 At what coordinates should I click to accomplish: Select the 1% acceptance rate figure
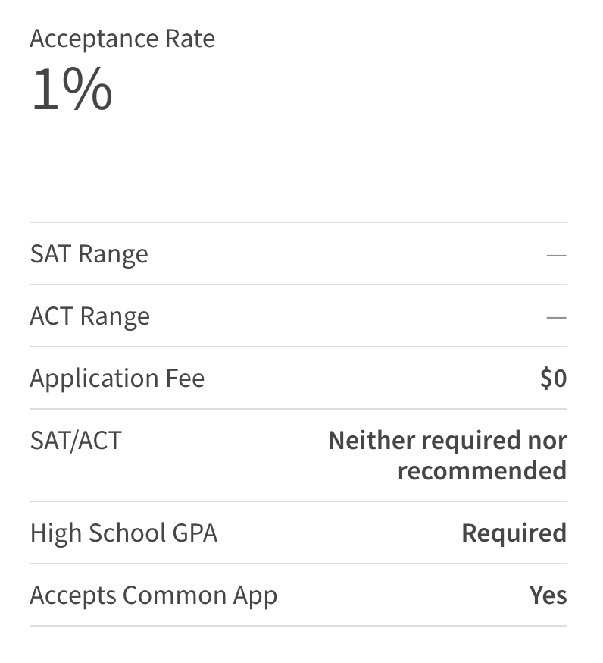[72, 90]
